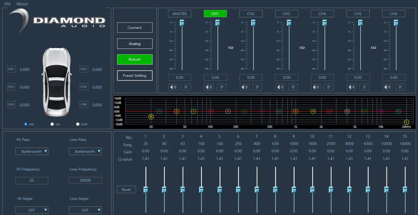
Task: Toggle the CH2 phase 0° button
Action: pyautogui.click(x=257, y=87)
